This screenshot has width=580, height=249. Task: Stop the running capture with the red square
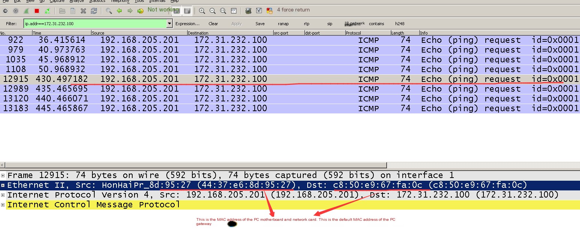37,11
